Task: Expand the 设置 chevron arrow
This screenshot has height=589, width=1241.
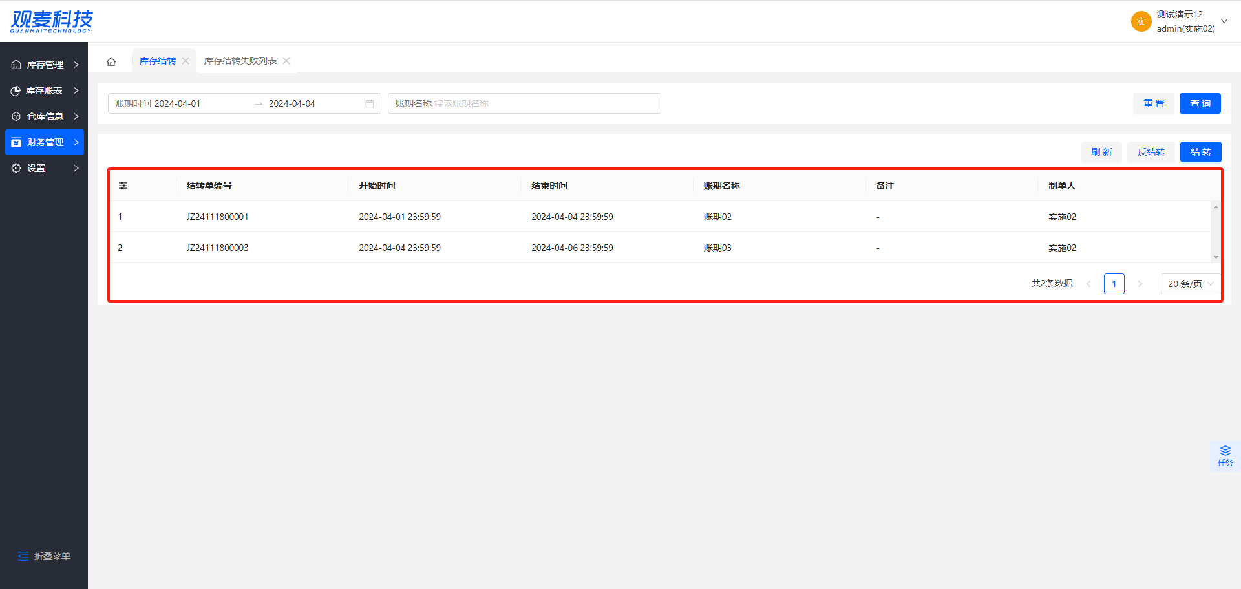Action: (76, 168)
